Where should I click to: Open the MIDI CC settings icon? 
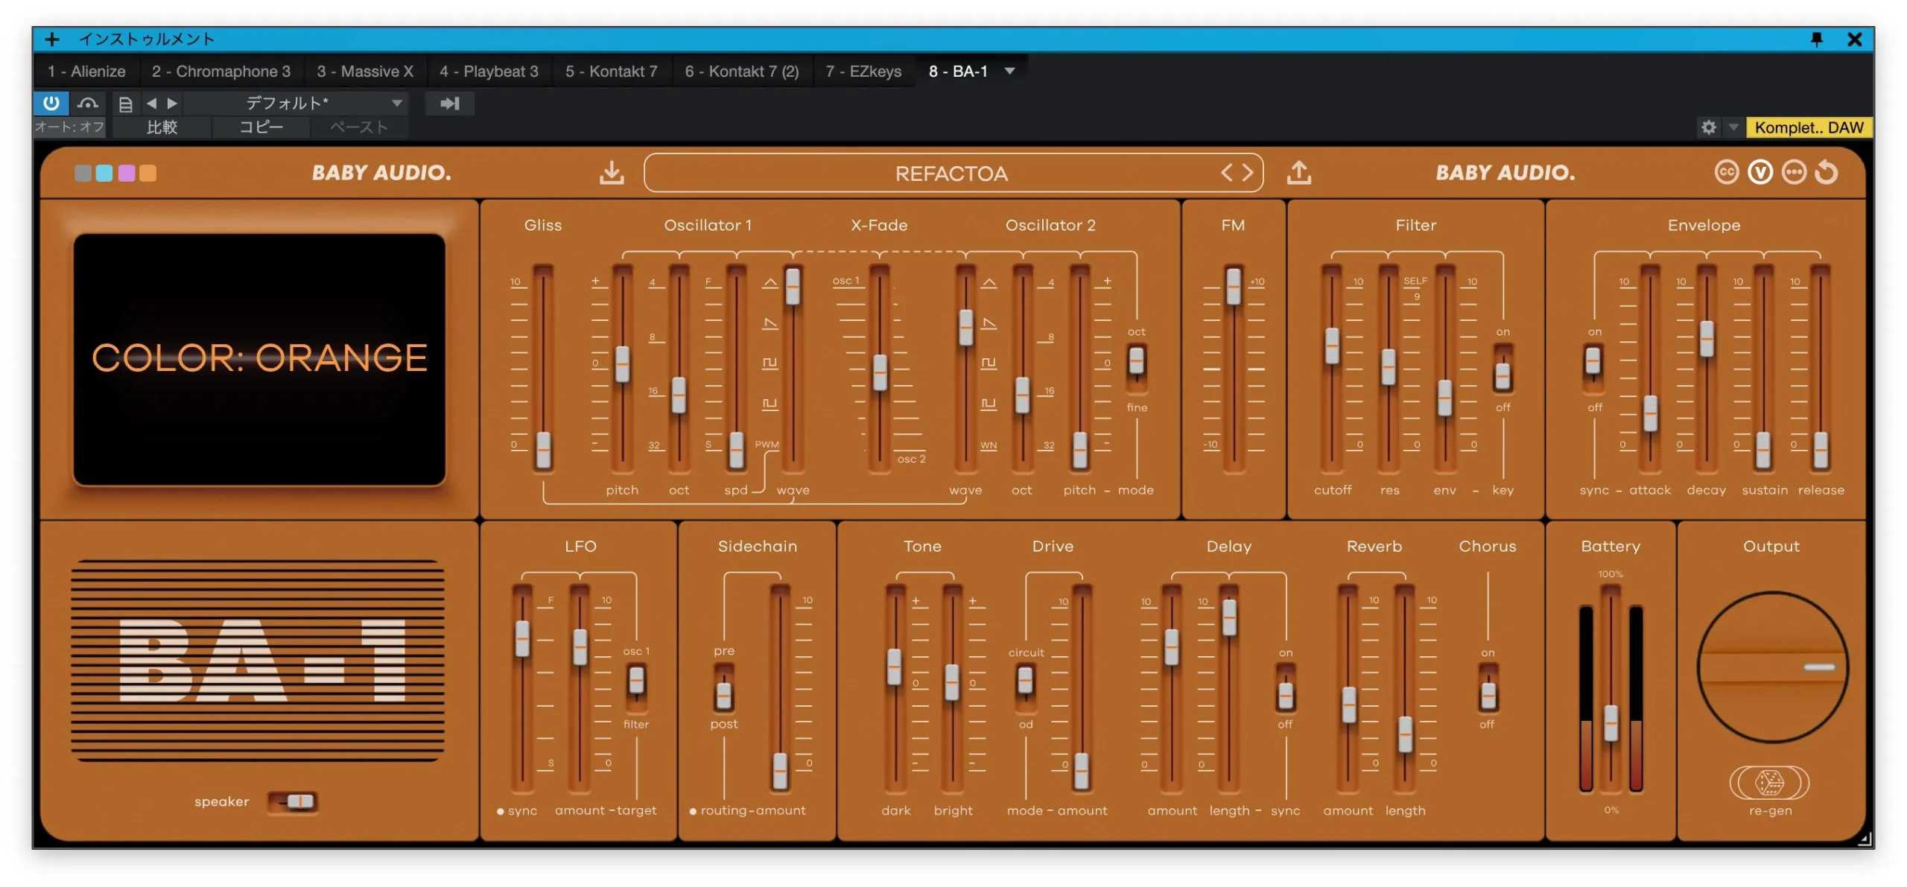[1726, 173]
